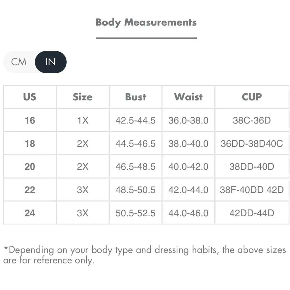Select US size 20 row label
This screenshot has width=290, height=290.
tap(30, 166)
